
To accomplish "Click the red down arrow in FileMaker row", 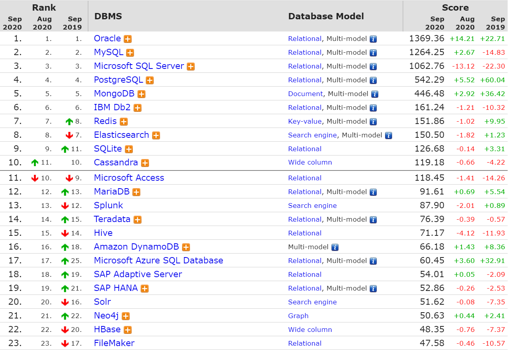I will (x=65, y=344).
